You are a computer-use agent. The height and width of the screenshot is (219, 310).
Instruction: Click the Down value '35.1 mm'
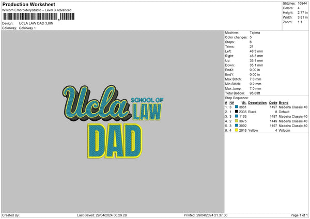pos(256,65)
